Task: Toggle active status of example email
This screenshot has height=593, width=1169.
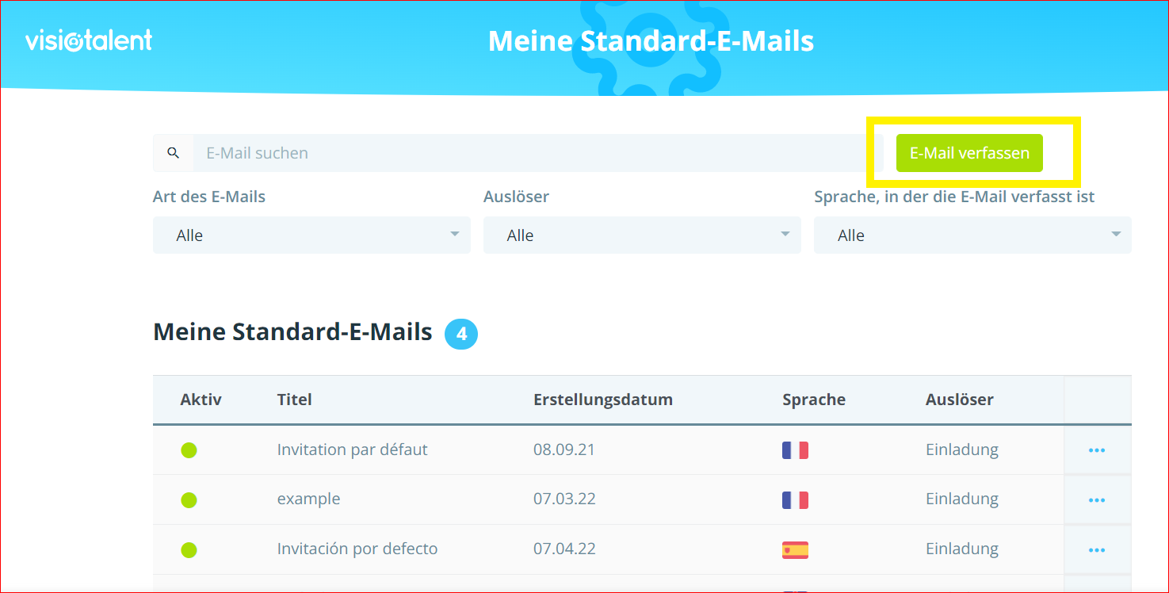Action: pos(189,500)
